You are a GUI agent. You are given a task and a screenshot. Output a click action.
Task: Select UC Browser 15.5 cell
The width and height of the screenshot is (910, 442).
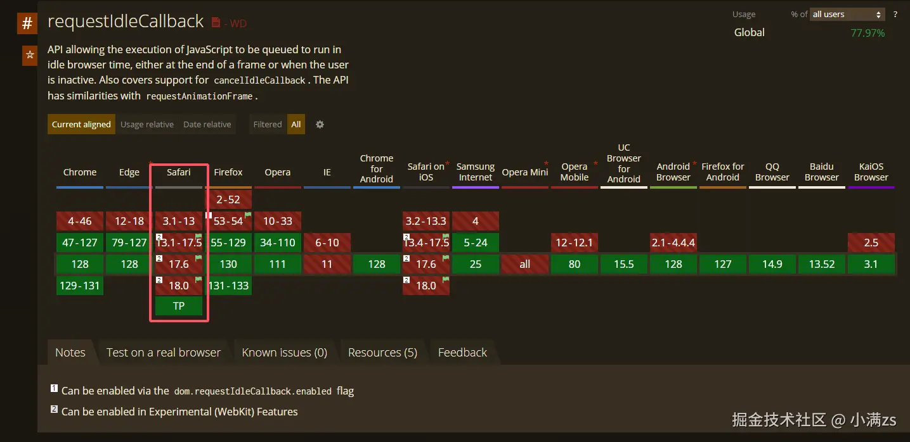pyautogui.click(x=624, y=264)
